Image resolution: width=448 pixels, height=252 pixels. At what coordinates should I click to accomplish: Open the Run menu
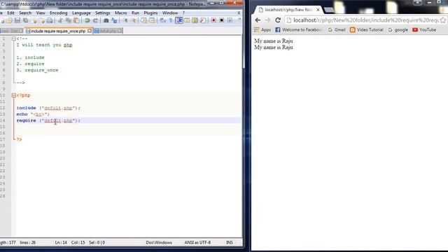point(135,13)
